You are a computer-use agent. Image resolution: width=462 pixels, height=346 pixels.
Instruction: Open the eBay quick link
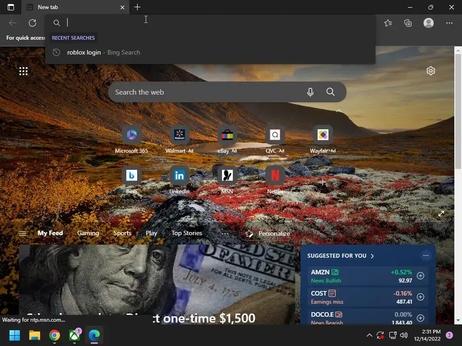click(227, 140)
